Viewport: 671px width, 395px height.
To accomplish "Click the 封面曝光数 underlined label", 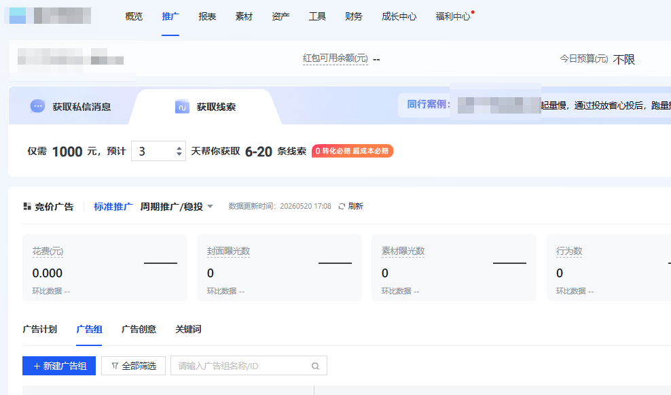I will pos(228,252).
